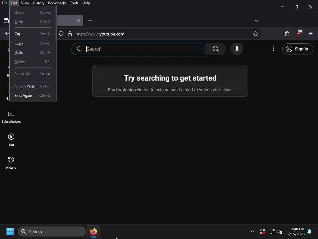Open the Extensions puzzle icon
The width and height of the screenshot is (318, 239).
tap(287, 34)
